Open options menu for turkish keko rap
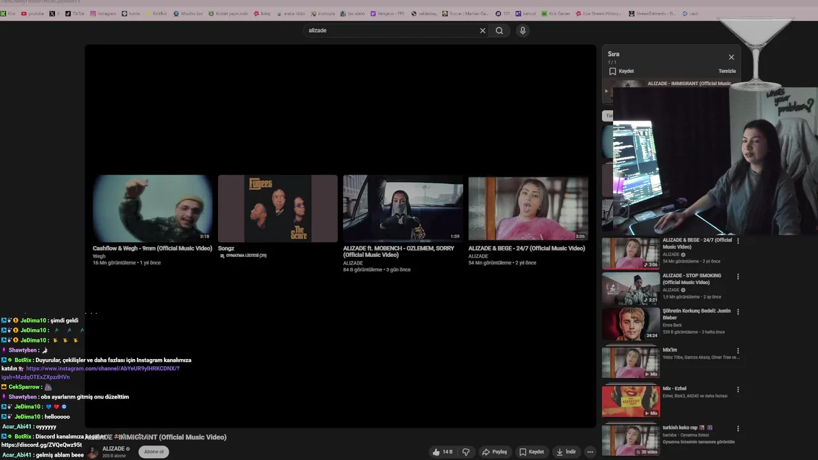The height and width of the screenshot is (460, 818). point(738,428)
